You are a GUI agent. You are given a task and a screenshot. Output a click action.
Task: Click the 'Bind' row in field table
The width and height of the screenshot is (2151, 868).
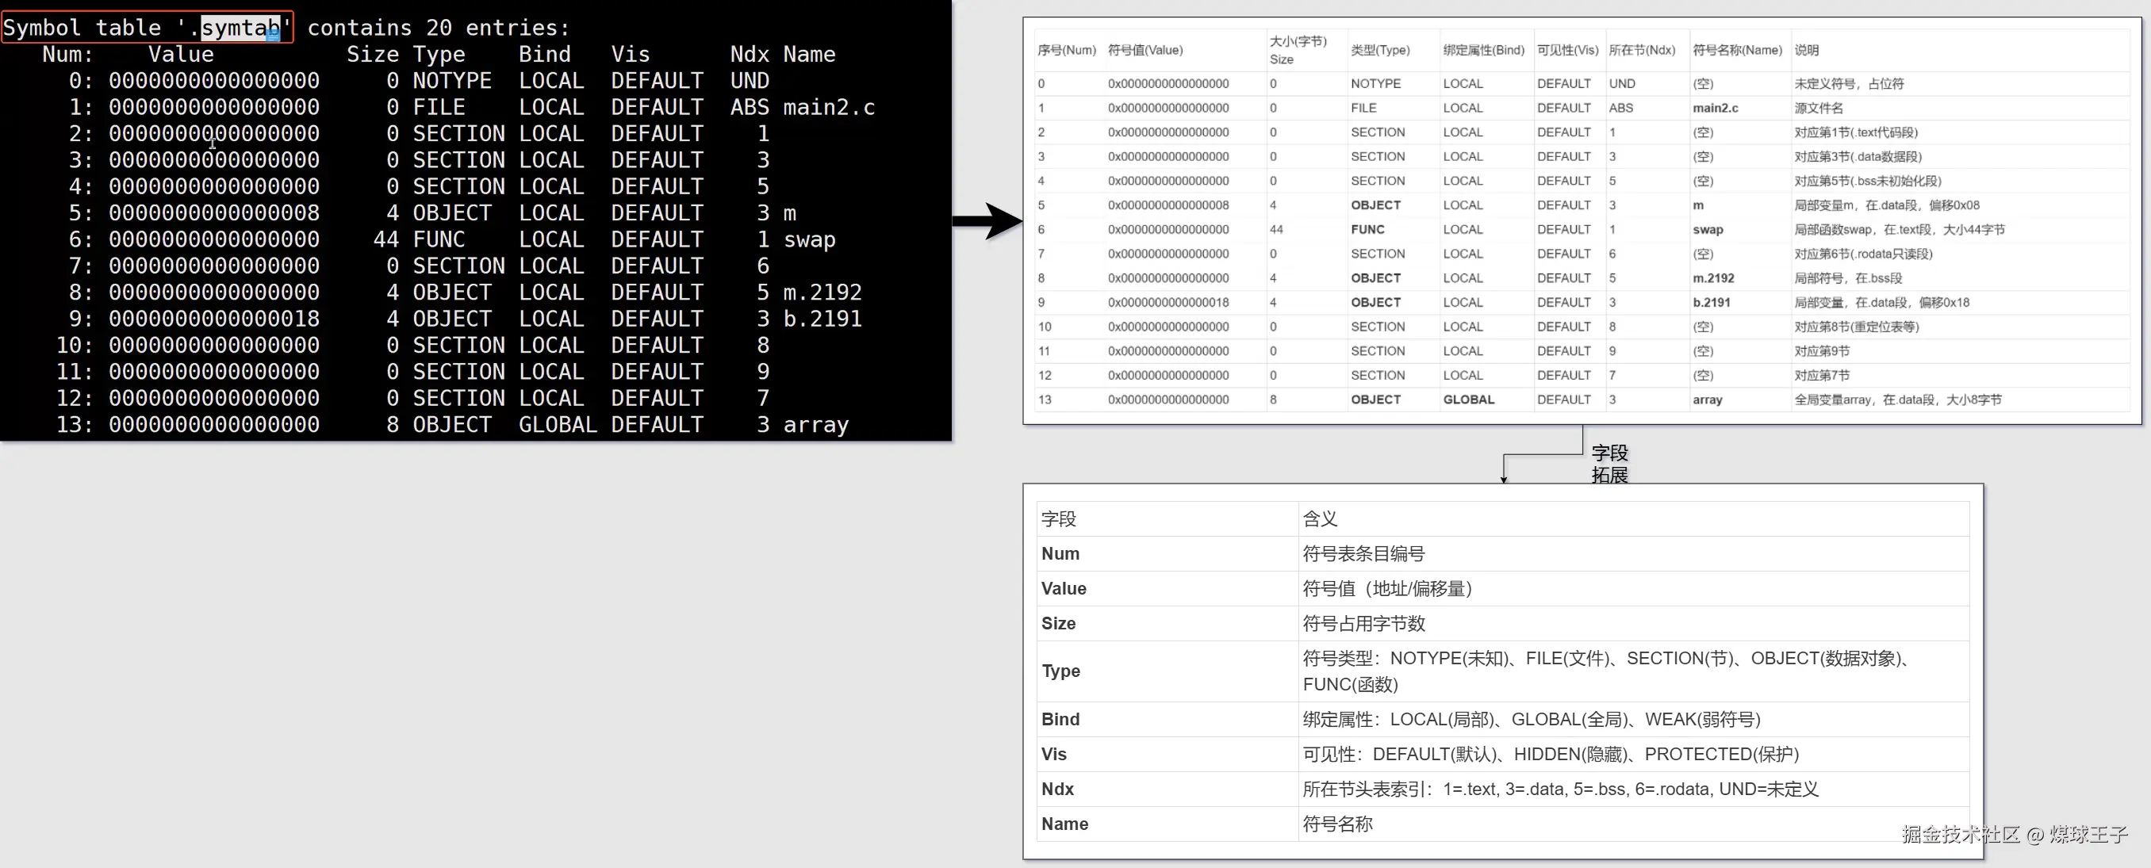click(x=1060, y=719)
